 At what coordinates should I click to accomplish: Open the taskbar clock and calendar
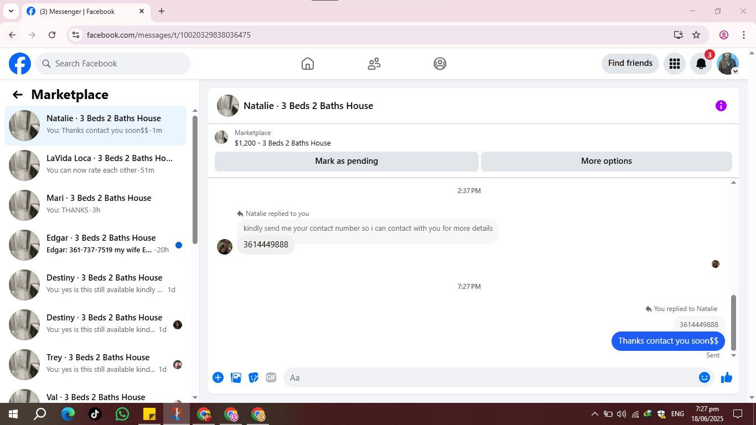(707, 414)
